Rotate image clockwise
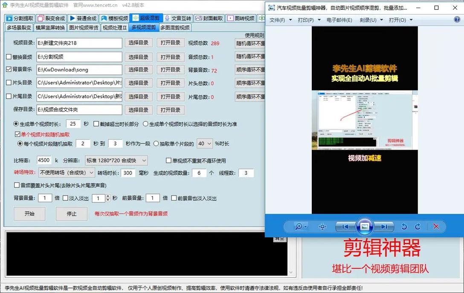464x293 pixels. [x=418, y=227]
